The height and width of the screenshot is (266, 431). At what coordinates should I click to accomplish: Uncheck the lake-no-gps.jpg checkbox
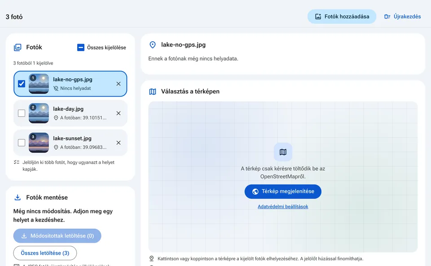point(22,84)
